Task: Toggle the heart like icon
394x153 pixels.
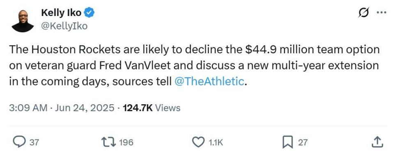Action: pyautogui.click(x=199, y=142)
